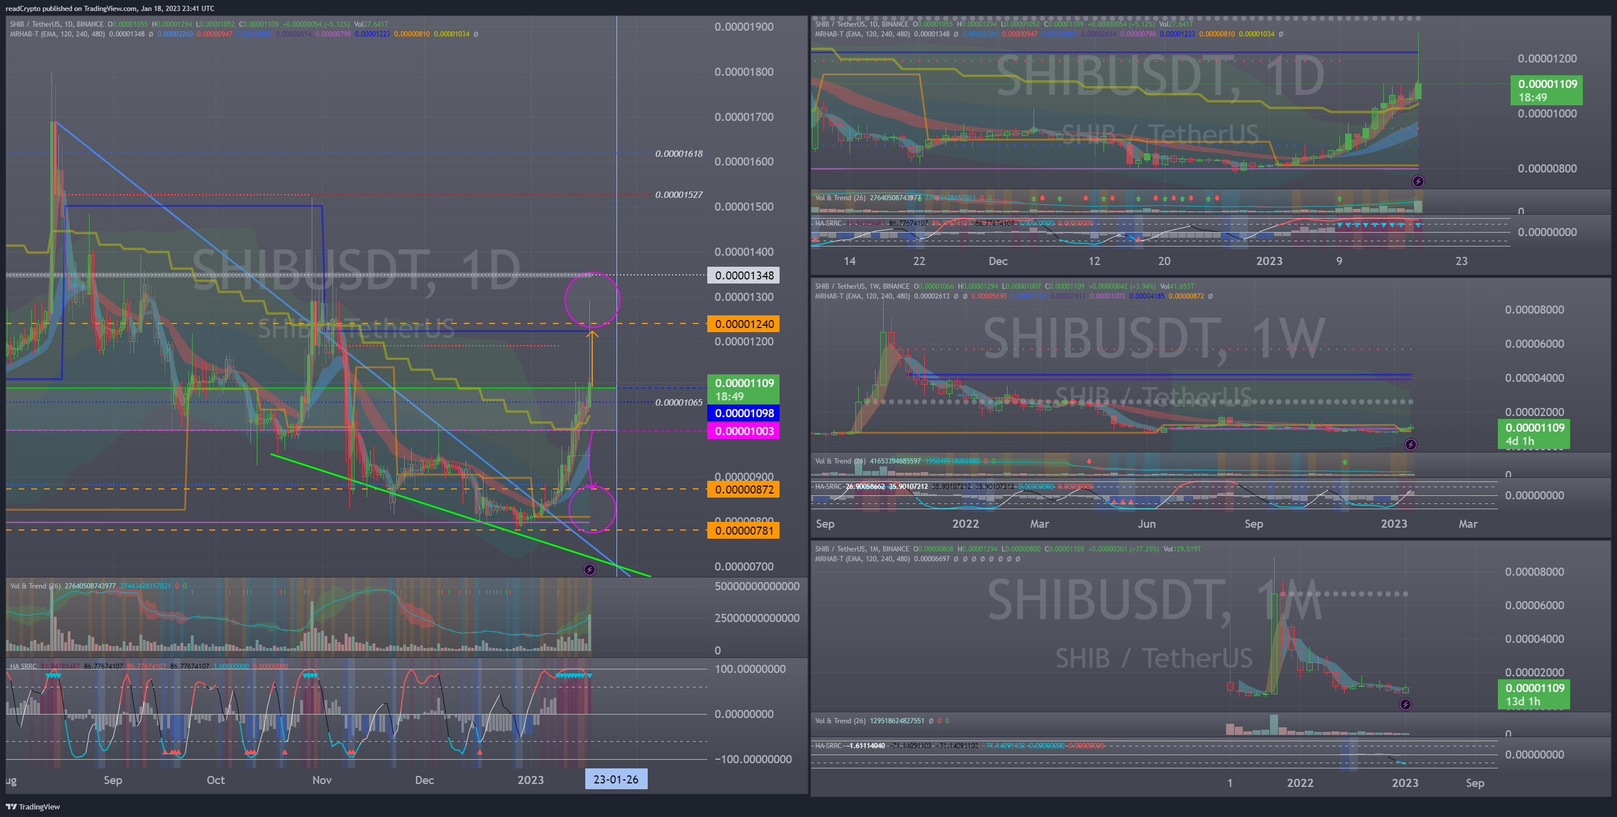
Task: Click the Sep label on main chart time axis
Action: [112, 780]
